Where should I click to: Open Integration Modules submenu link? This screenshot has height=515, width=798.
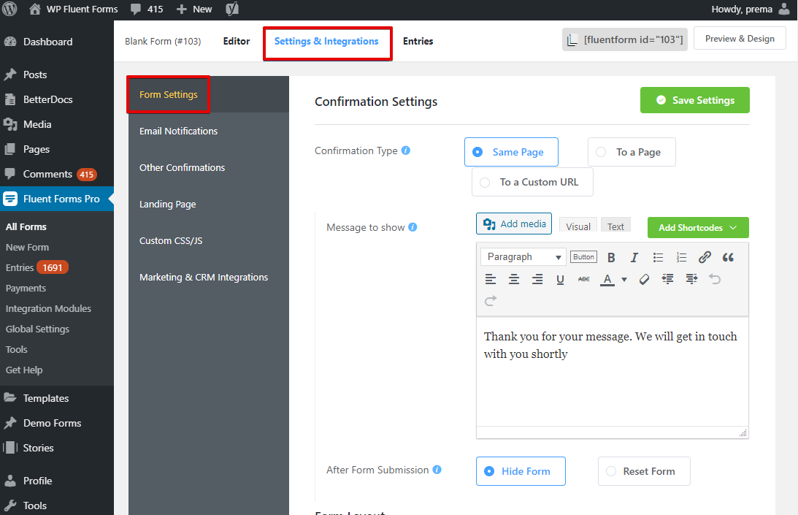pyautogui.click(x=48, y=309)
